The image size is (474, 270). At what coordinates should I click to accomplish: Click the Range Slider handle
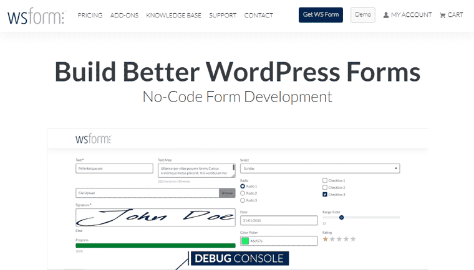[341, 218]
